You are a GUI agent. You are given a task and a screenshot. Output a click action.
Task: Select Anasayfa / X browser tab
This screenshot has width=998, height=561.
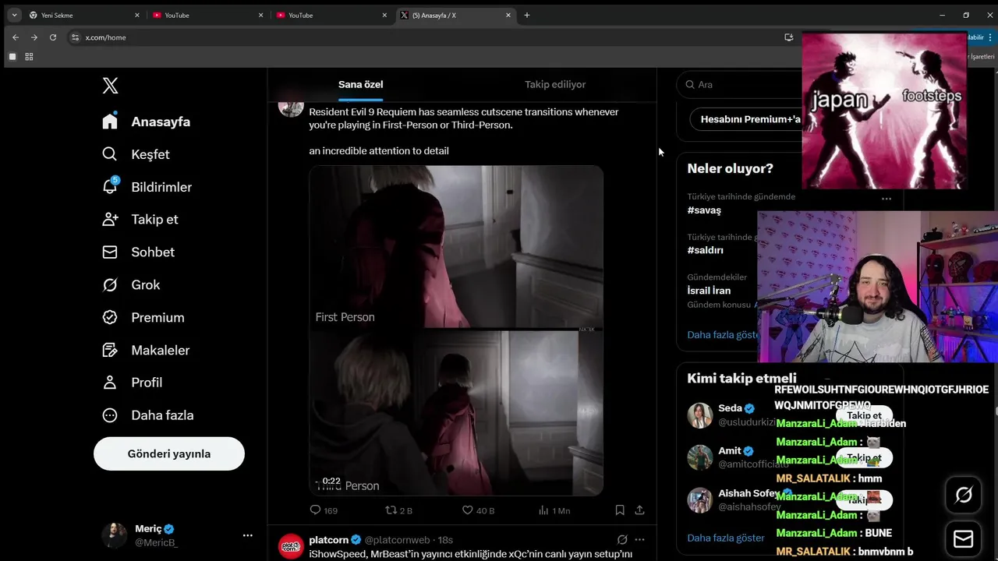(455, 15)
